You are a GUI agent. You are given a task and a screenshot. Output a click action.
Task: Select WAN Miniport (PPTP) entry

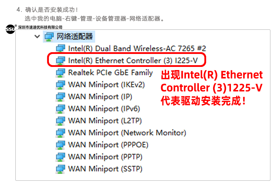point(106,157)
